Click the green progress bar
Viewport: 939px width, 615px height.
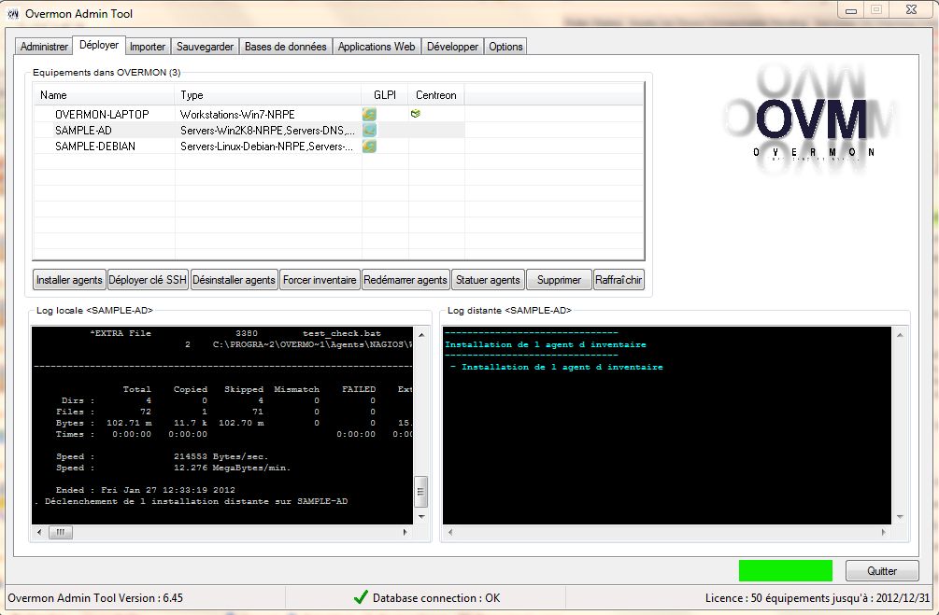[785, 571]
